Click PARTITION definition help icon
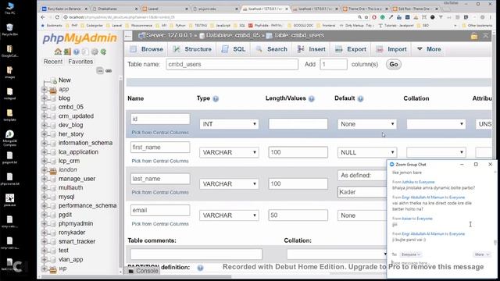 (200, 268)
